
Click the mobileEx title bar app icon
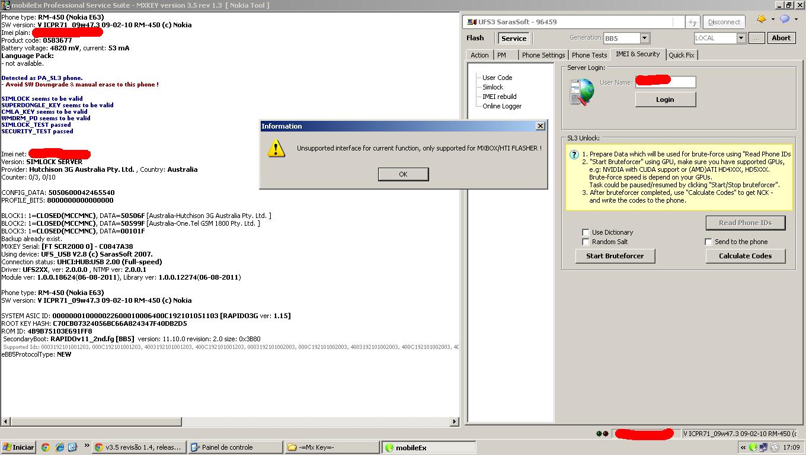(5, 5)
